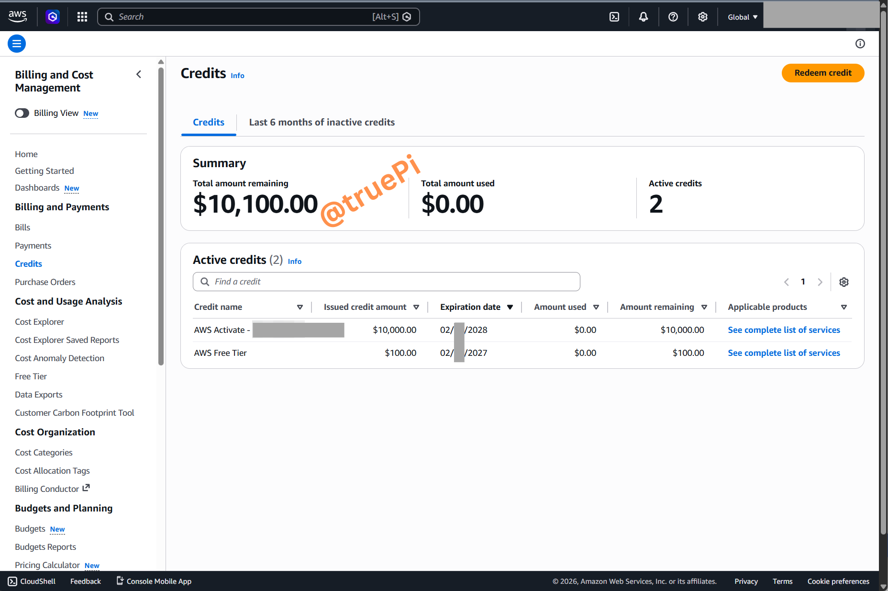The height and width of the screenshot is (591, 888).
Task: Click the $10,000.00 issued credit amount cell
Action: pyautogui.click(x=394, y=330)
